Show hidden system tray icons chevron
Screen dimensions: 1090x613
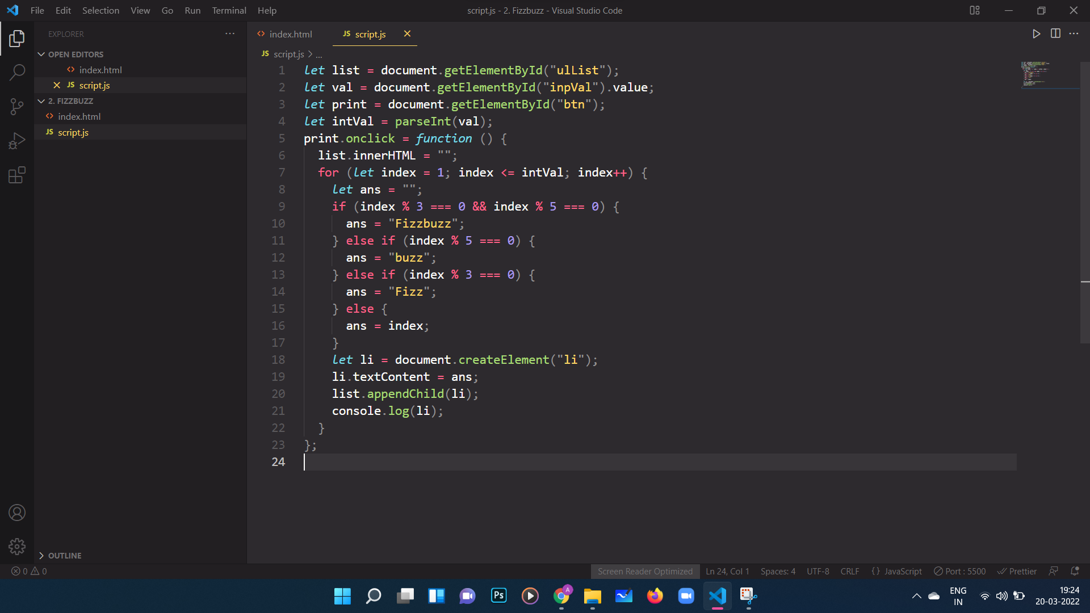click(916, 596)
